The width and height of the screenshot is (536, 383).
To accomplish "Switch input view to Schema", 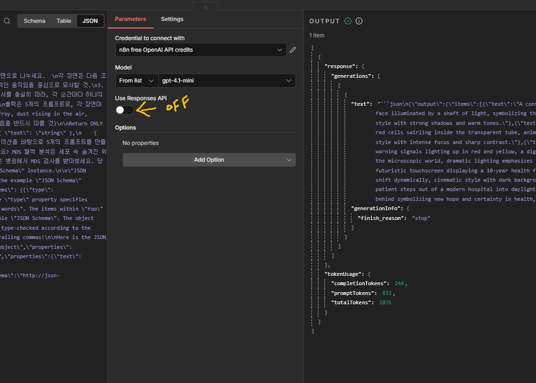I will [x=35, y=21].
